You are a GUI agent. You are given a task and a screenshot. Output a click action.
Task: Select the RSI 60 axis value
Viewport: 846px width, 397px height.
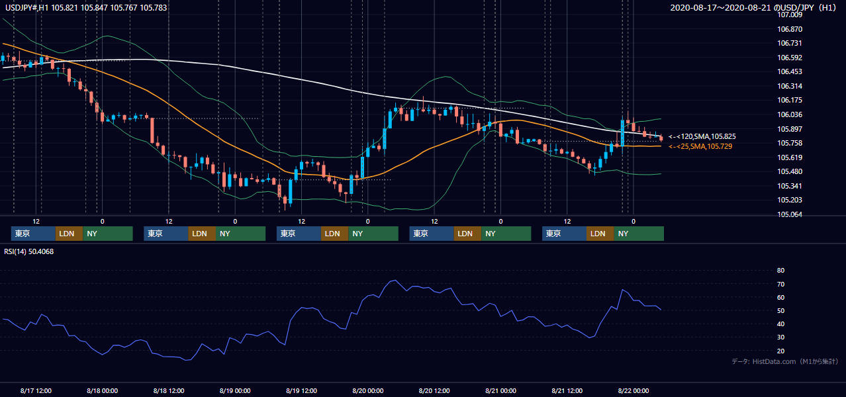781,297
